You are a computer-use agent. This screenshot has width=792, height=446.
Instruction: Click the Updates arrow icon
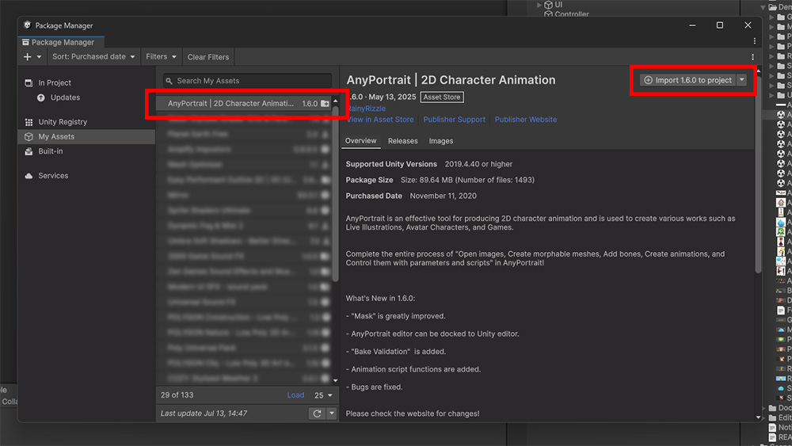pos(41,97)
